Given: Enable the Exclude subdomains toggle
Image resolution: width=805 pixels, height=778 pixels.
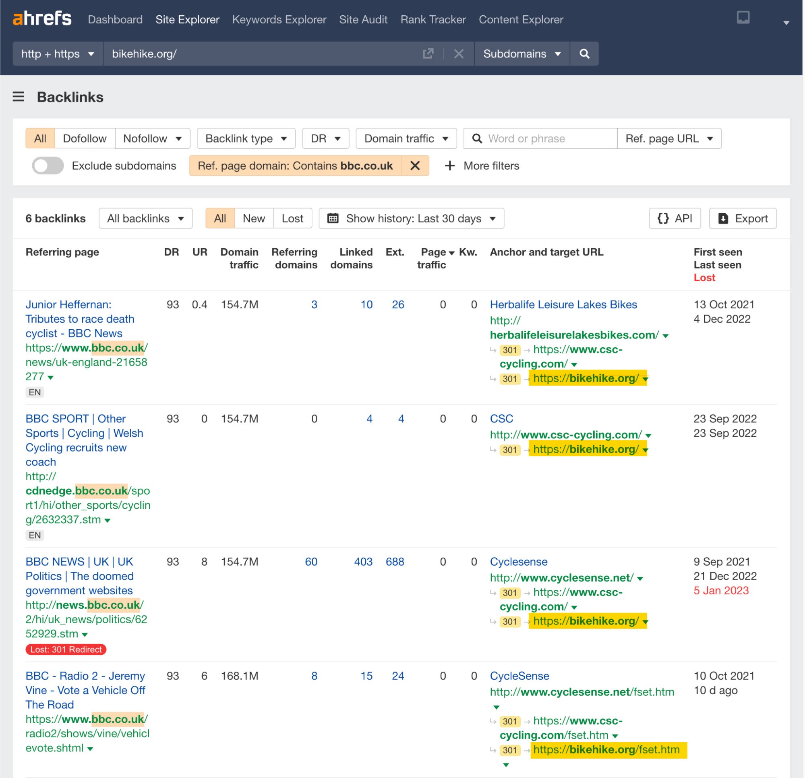Looking at the screenshot, I should point(47,166).
